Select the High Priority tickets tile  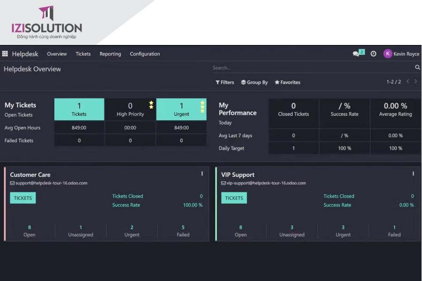point(130,109)
